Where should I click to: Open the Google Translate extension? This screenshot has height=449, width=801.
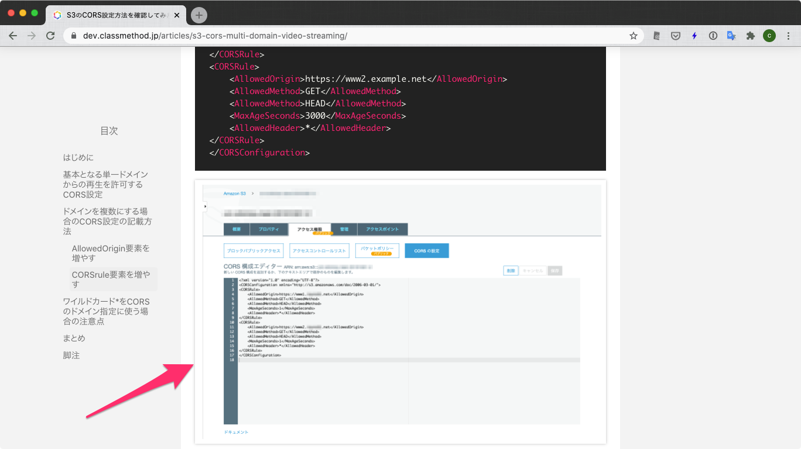(x=731, y=36)
